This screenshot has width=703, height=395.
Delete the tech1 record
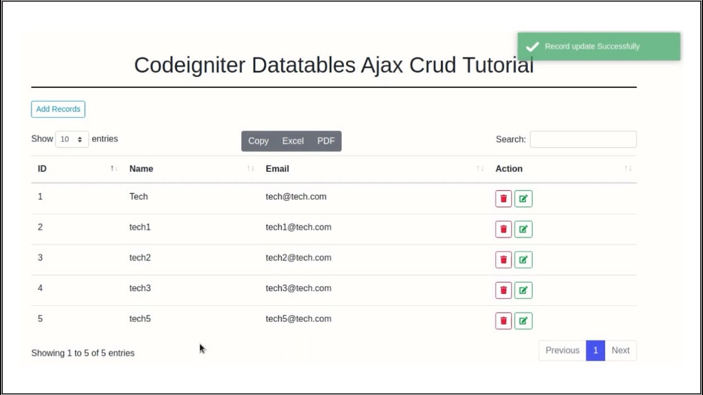(504, 229)
